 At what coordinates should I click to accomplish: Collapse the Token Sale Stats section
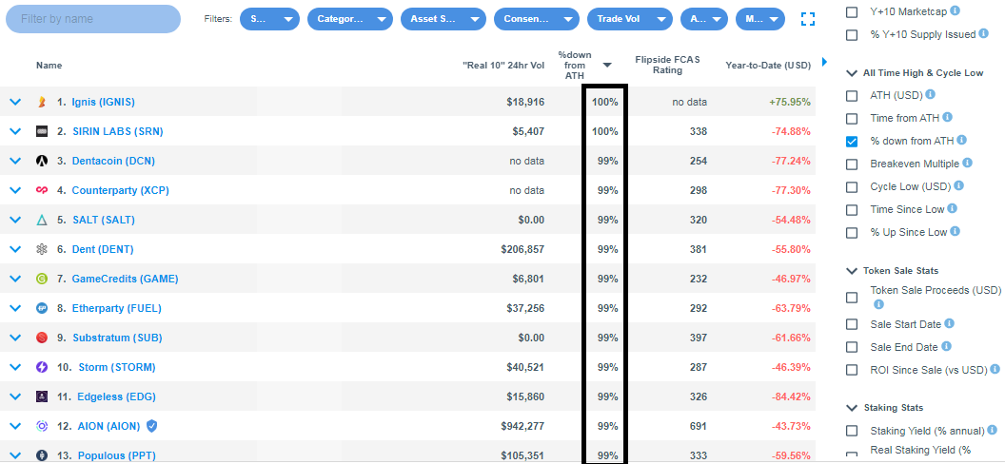tap(852, 271)
